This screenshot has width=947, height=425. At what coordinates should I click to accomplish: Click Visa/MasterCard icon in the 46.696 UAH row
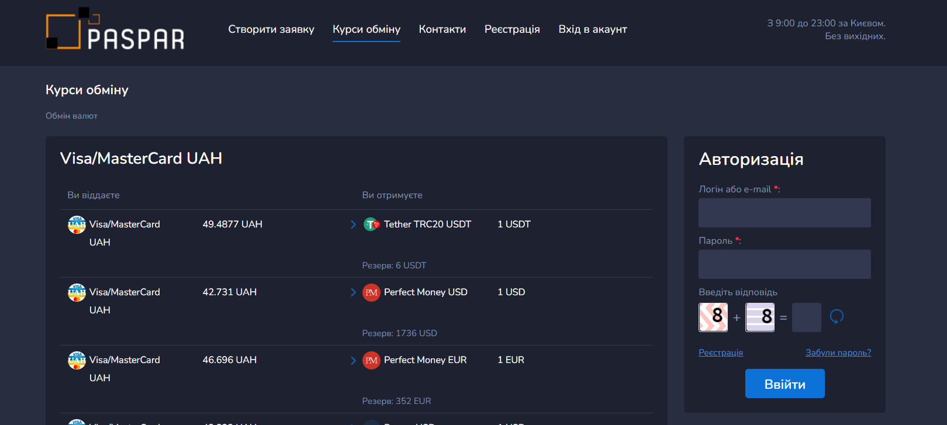pos(77,360)
